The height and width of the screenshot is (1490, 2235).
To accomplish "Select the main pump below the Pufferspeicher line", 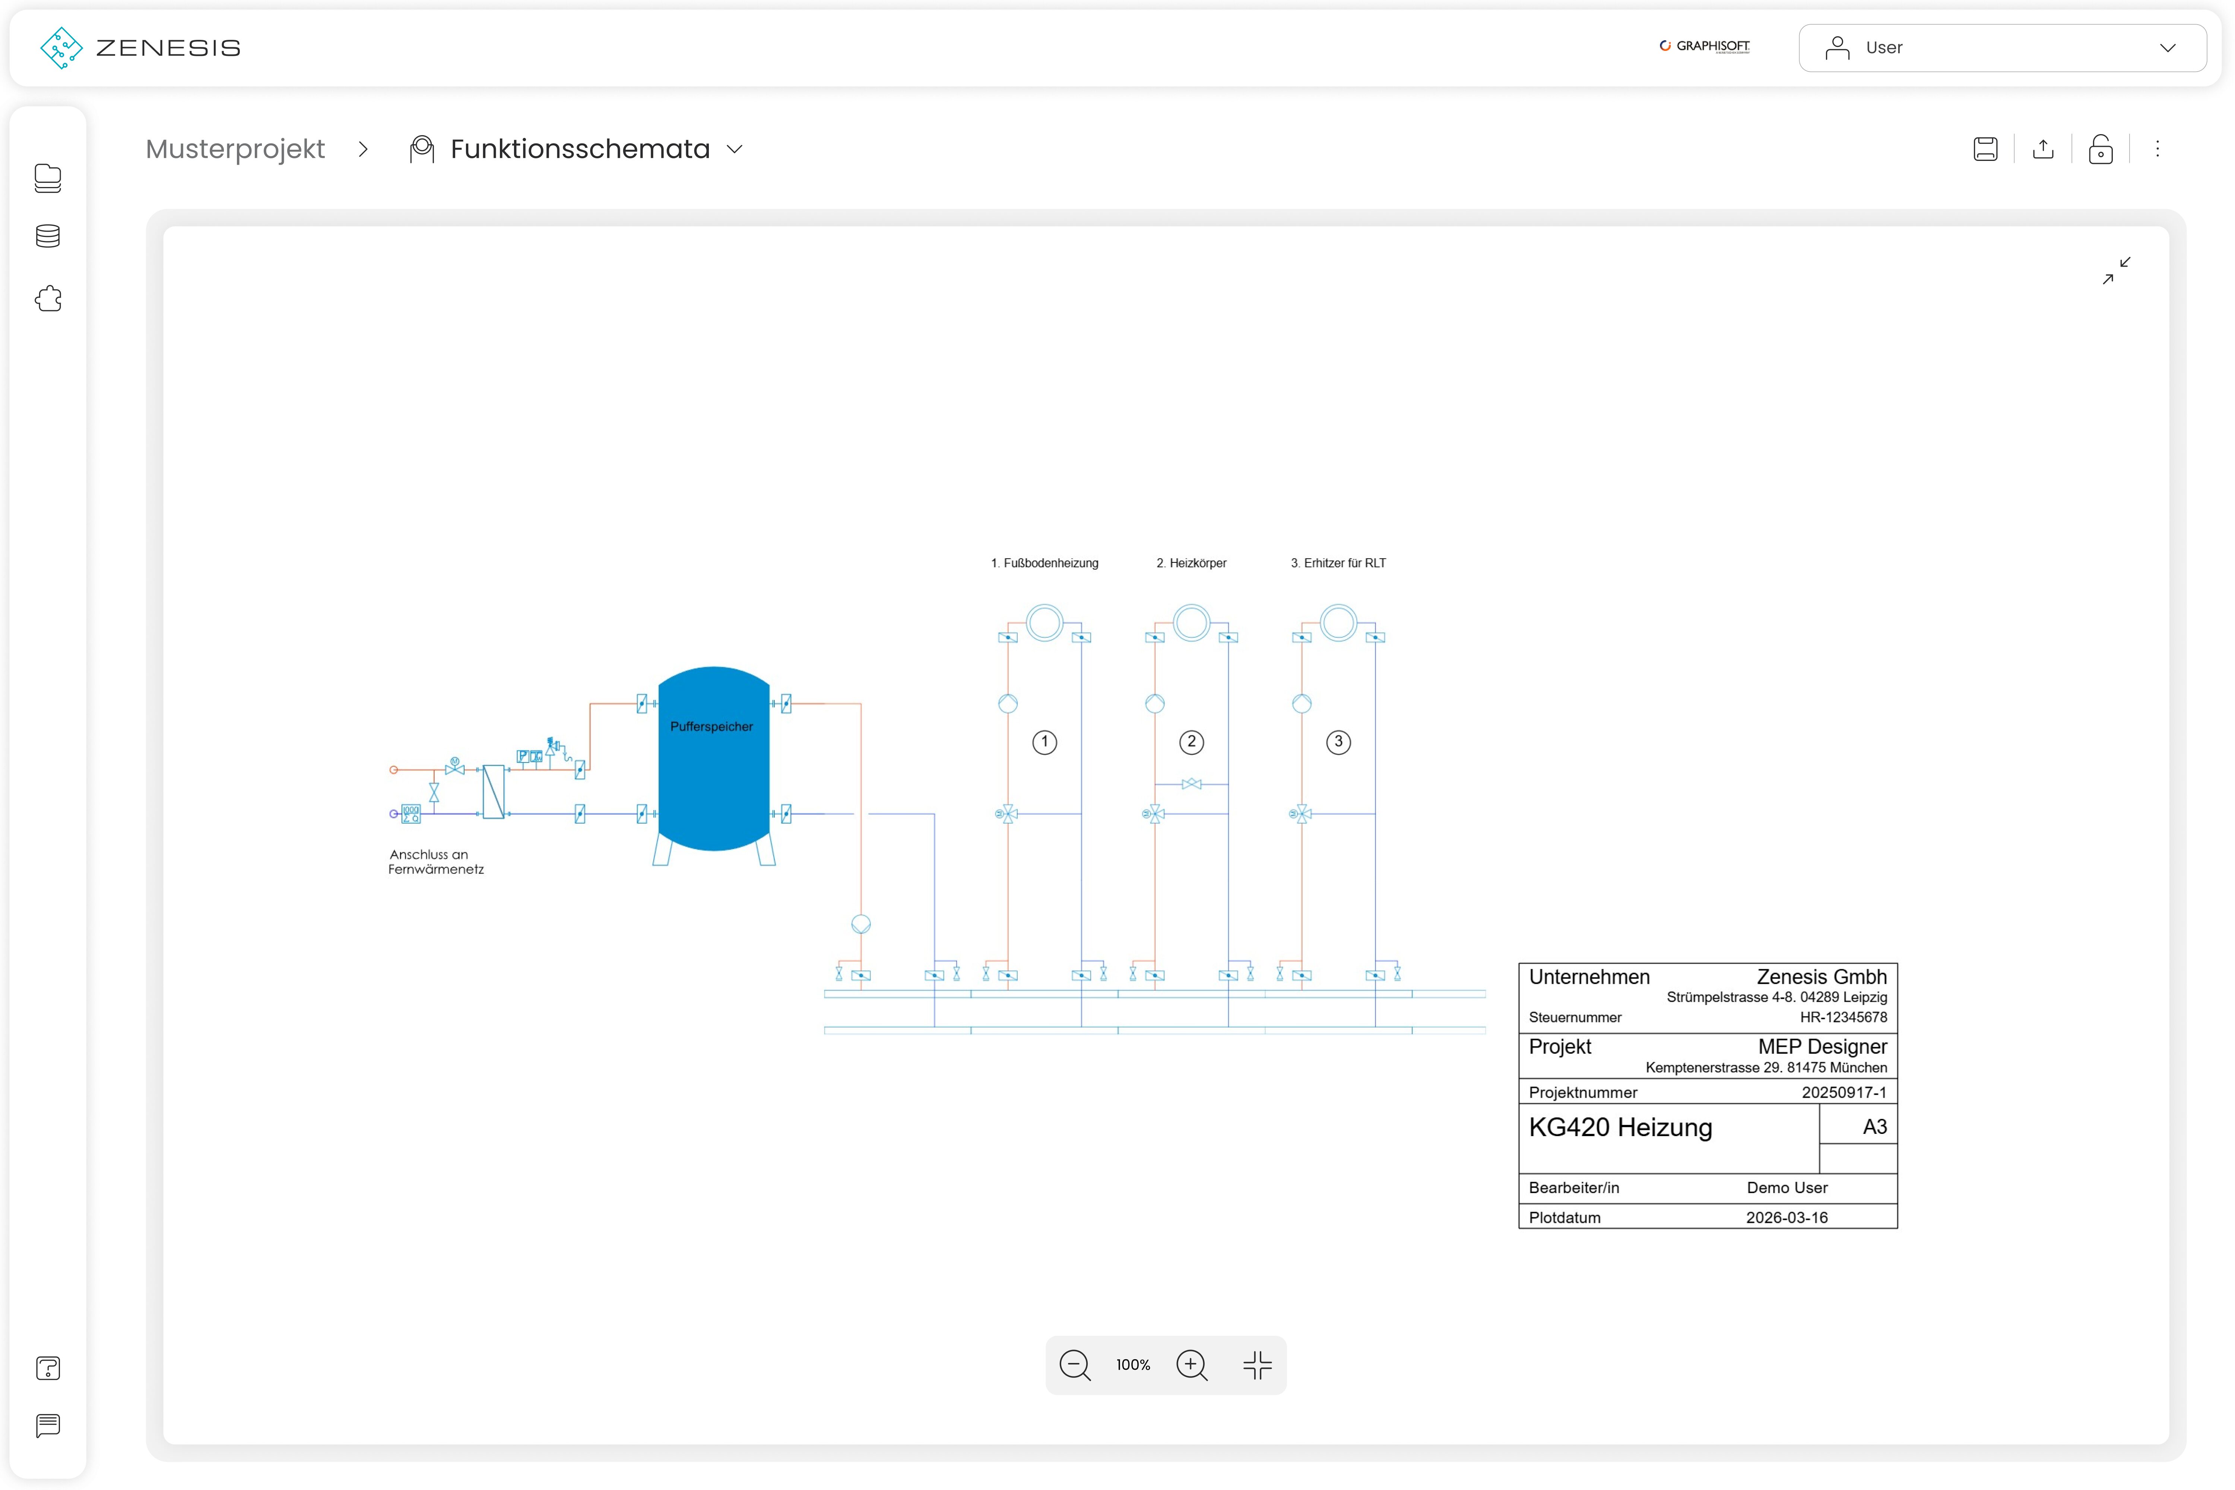I will point(861,924).
